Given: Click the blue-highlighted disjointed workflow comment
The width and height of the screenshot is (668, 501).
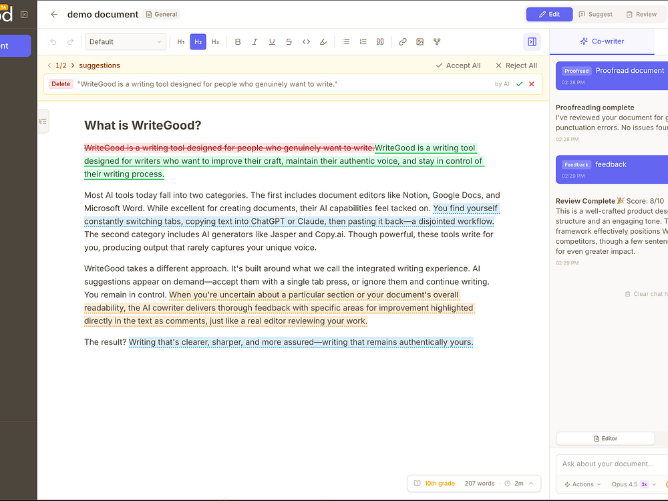Looking at the screenshot, I should [x=289, y=222].
